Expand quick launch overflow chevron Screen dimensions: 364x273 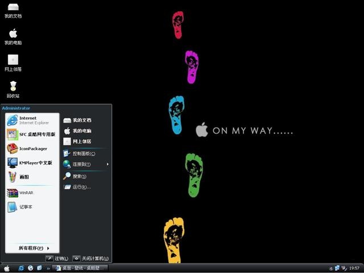(x=48, y=268)
